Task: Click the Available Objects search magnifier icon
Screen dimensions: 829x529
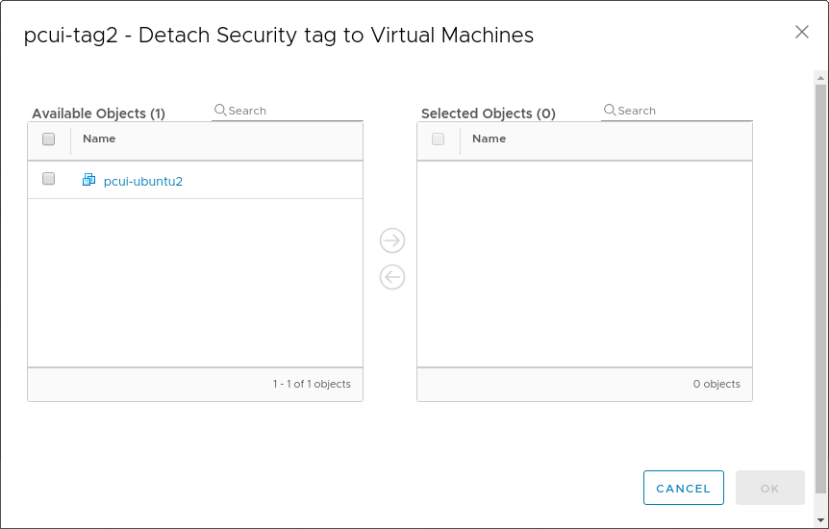Action: point(220,111)
